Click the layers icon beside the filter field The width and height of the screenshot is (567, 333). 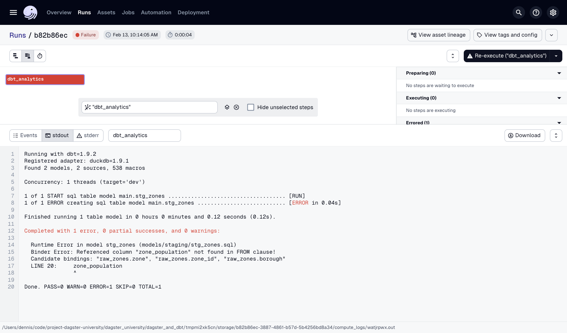(226, 107)
